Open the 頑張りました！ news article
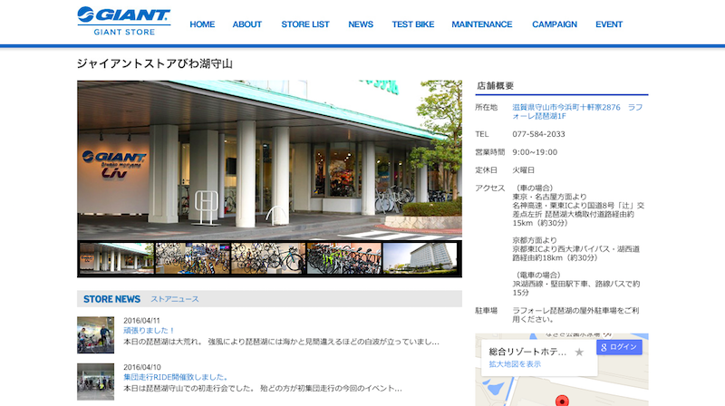The height and width of the screenshot is (406, 725). point(149,331)
